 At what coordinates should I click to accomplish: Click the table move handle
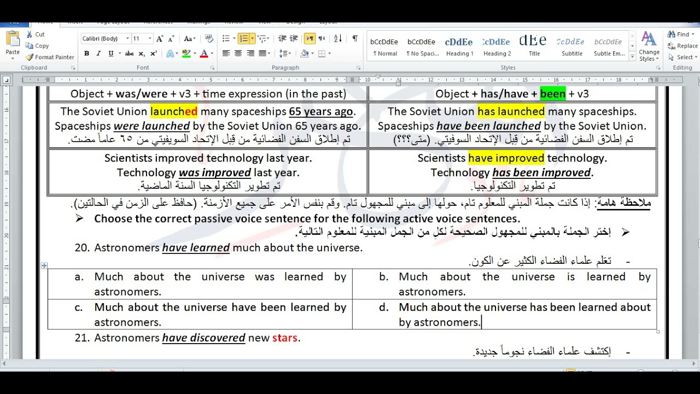tap(44, 266)
